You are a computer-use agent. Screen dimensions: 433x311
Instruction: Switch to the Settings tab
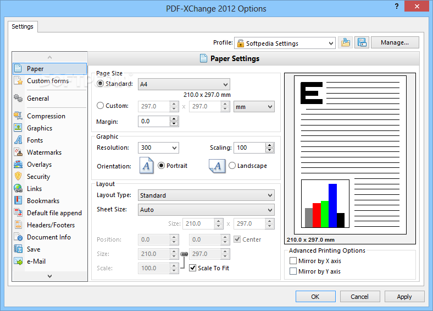23,26
